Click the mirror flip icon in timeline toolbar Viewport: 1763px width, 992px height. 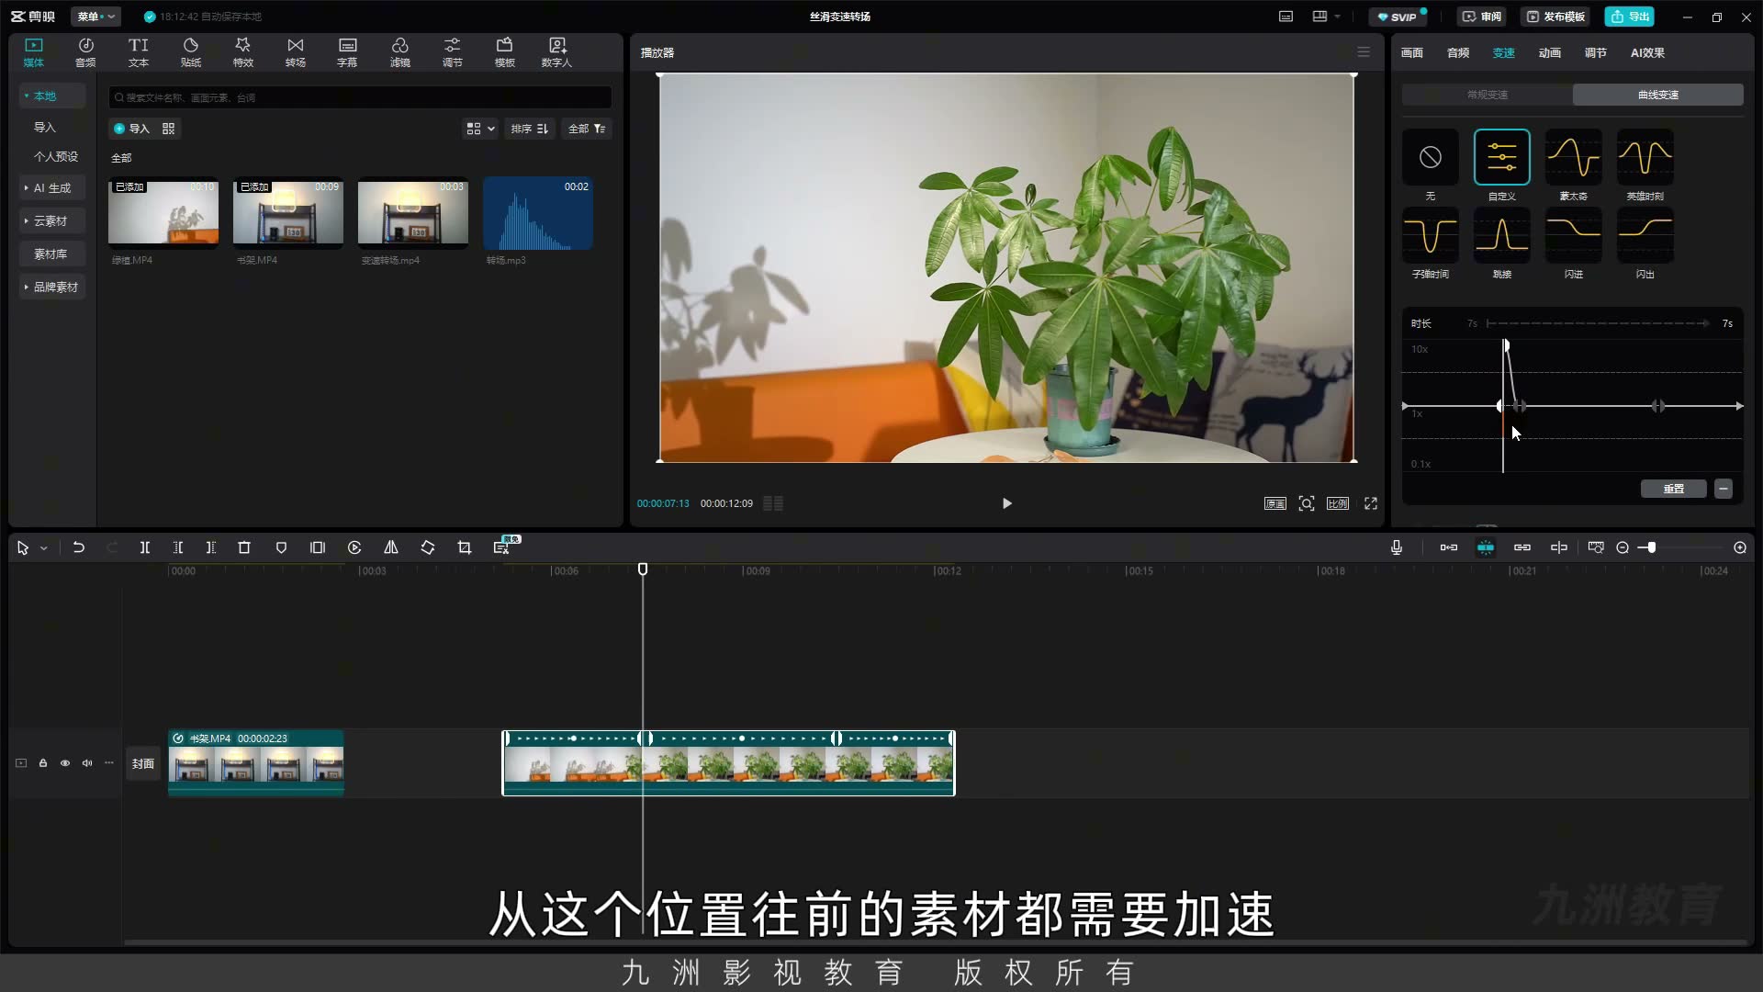pyautogui.click(x=391, y=547)
